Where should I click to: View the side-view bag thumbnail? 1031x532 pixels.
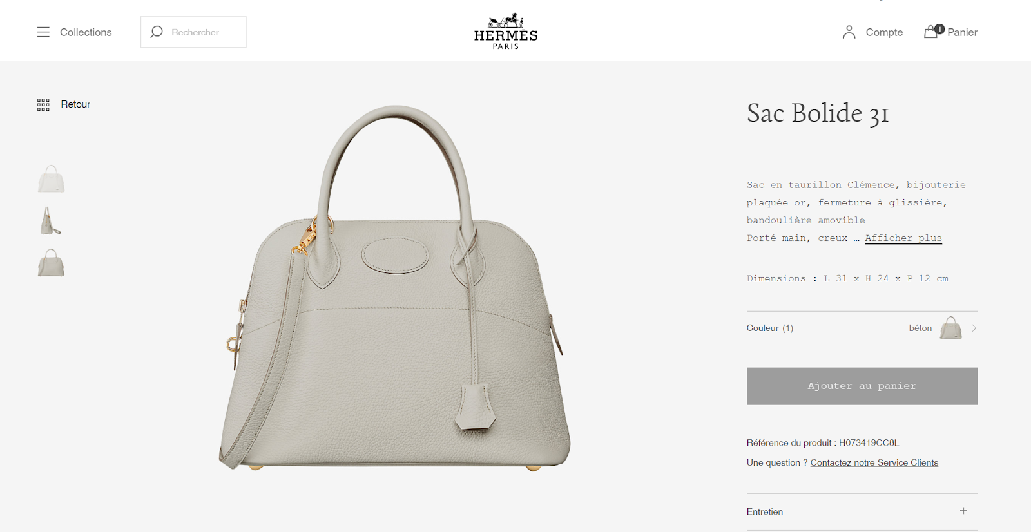(51, 221)
